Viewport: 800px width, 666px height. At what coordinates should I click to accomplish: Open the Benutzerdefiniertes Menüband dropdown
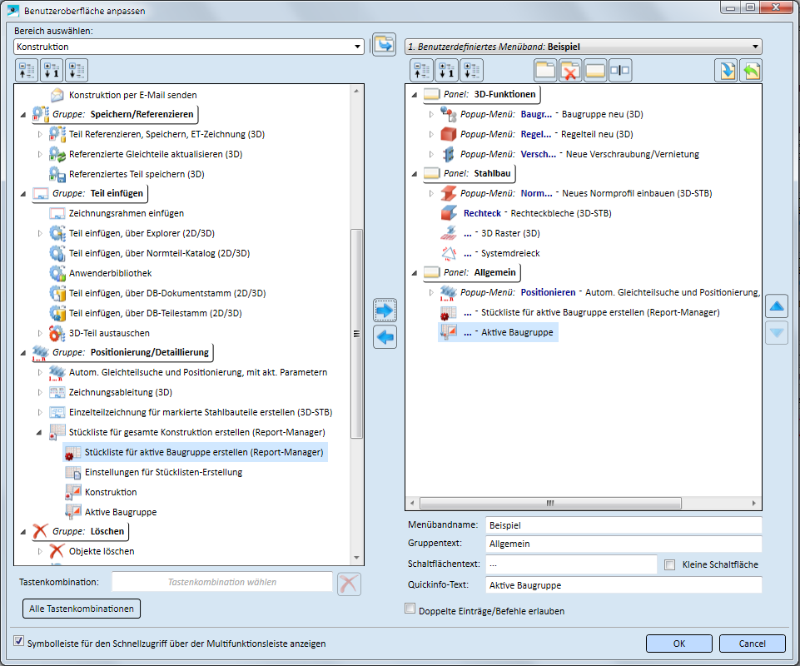tap(754, 47)
